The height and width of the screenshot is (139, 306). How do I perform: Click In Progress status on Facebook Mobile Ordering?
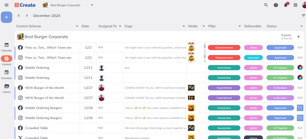280,68
